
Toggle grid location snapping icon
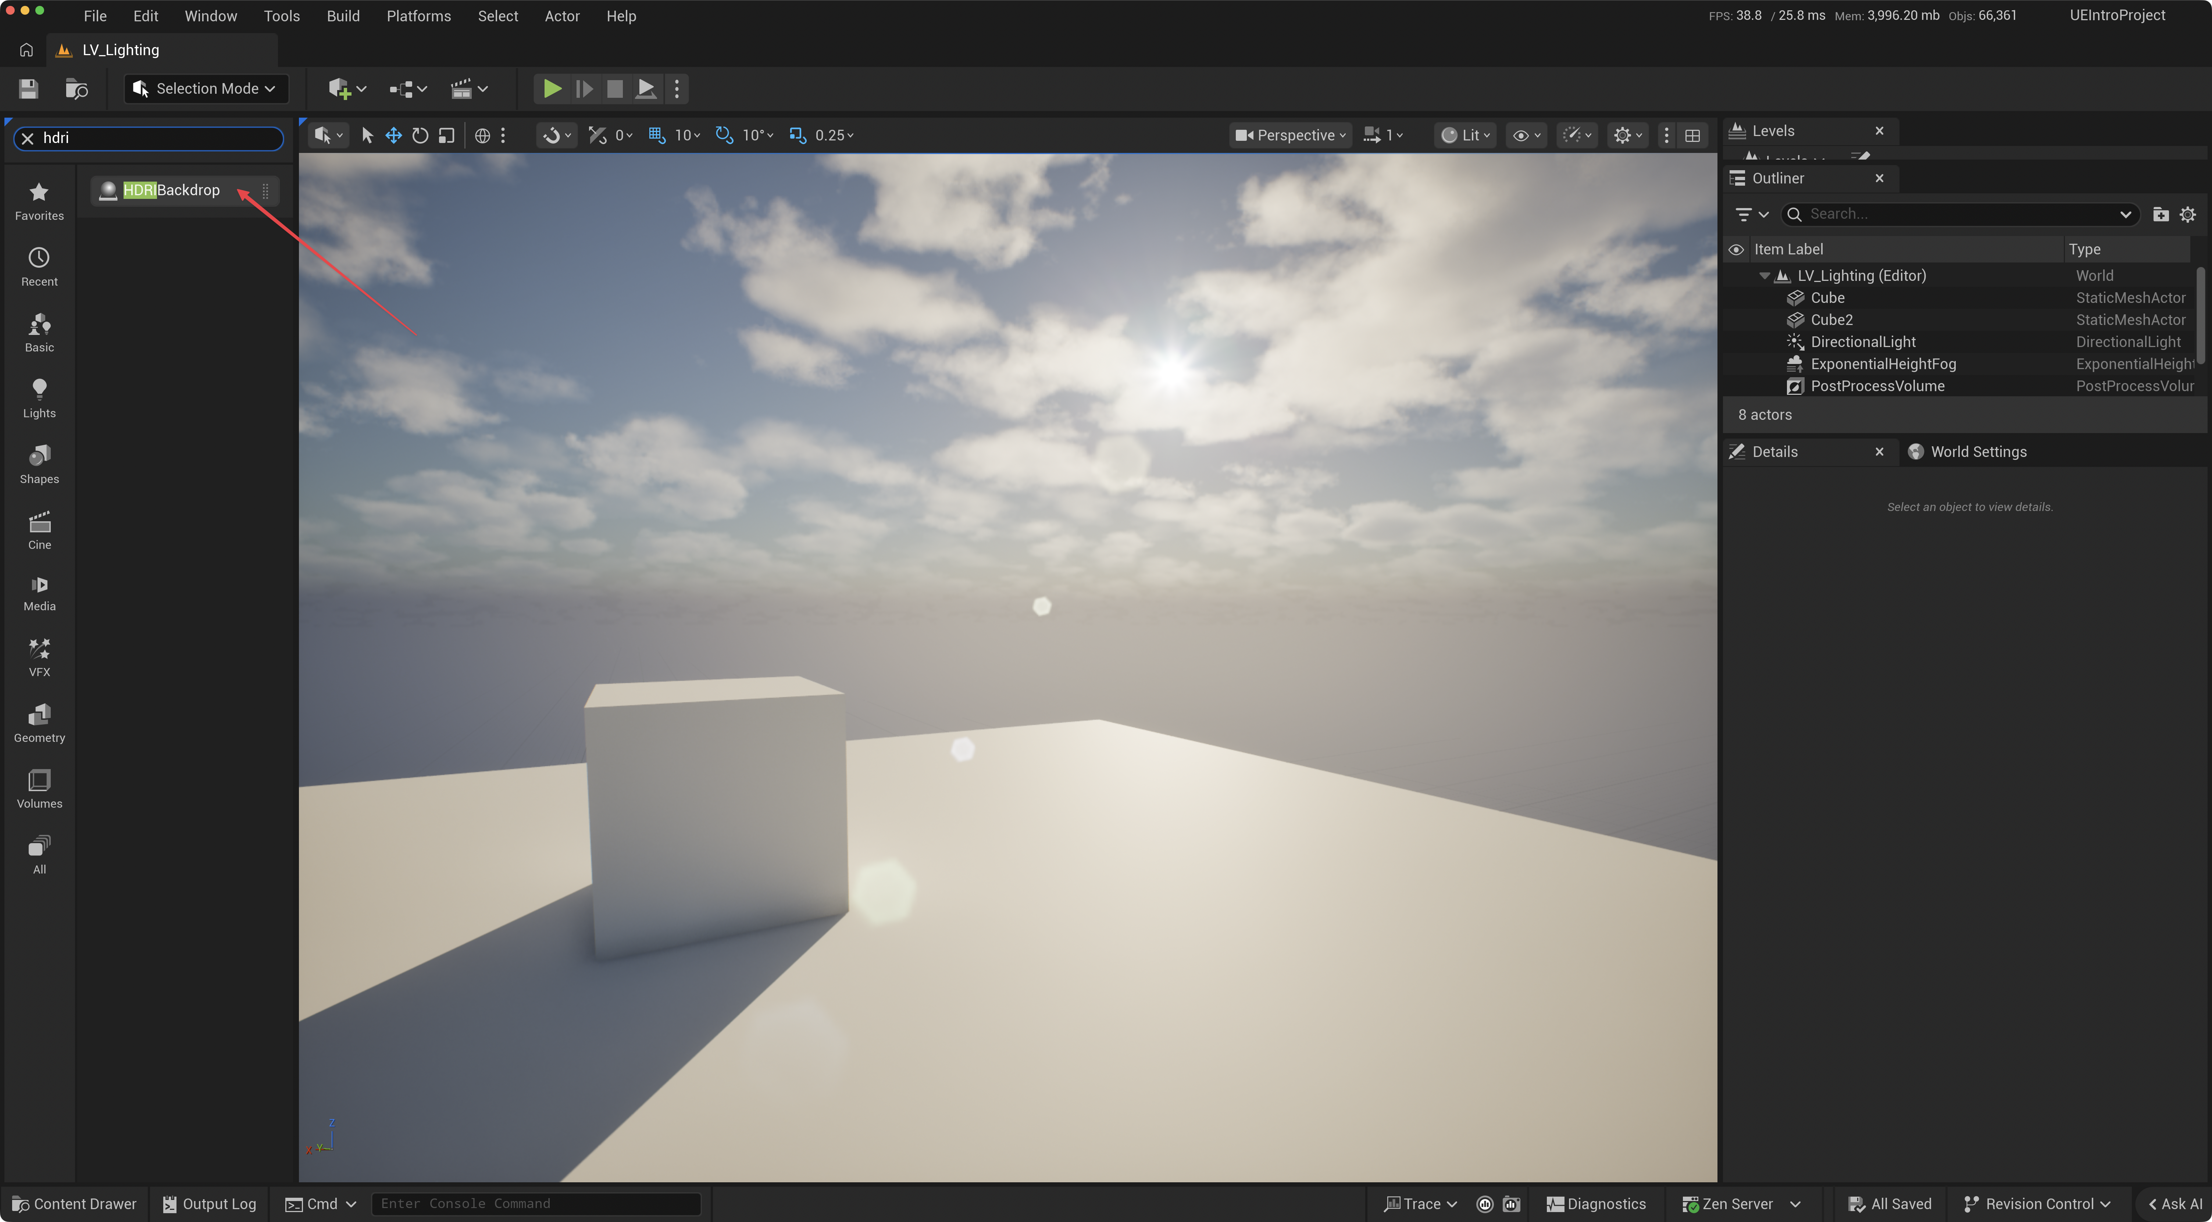coord(657,136)
